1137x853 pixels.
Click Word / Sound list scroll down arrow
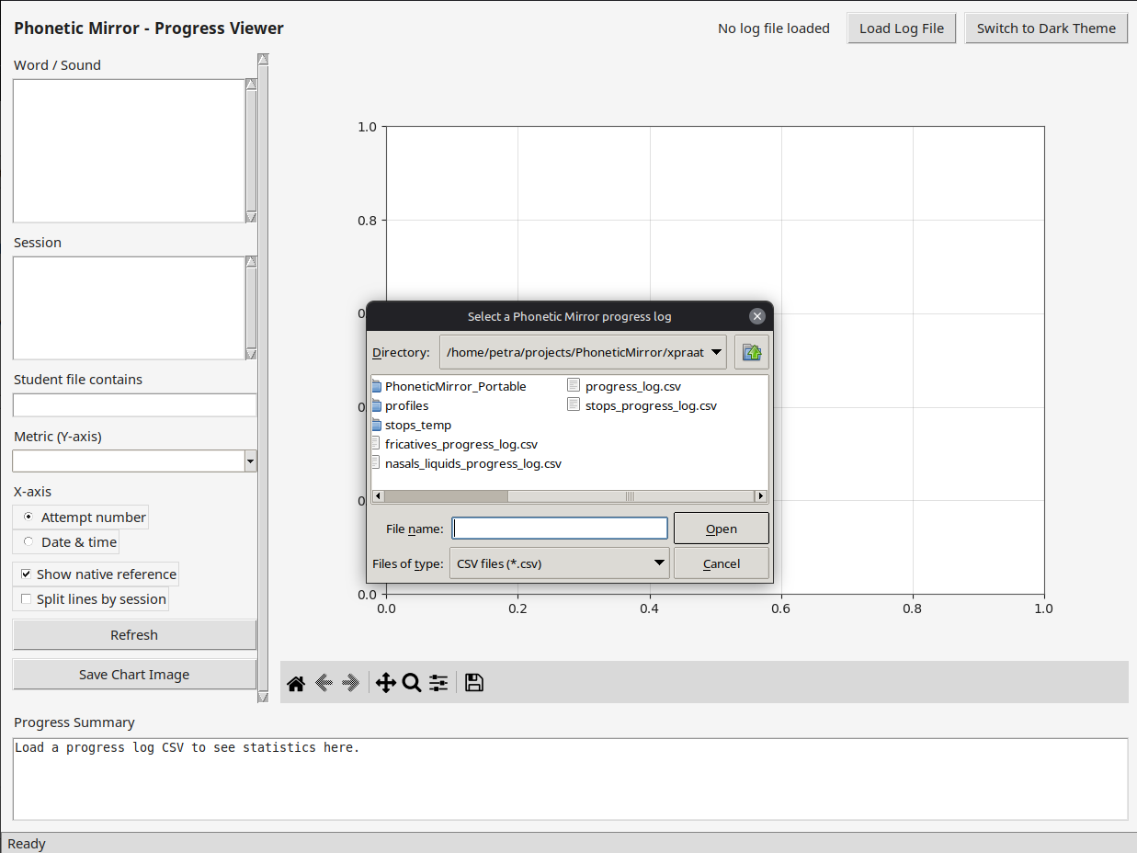click(x=251, y=217)
